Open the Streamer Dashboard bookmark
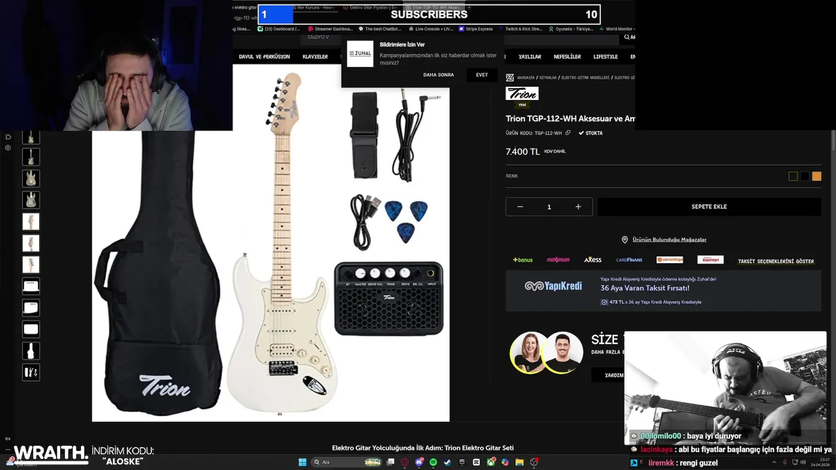 (x=330, y=29)
